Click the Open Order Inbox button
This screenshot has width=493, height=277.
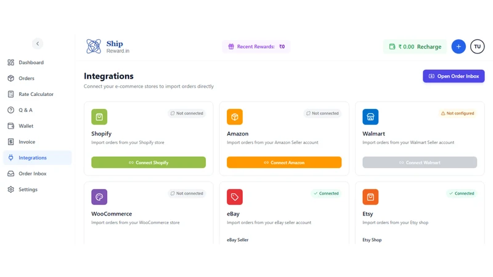point(454,76)
